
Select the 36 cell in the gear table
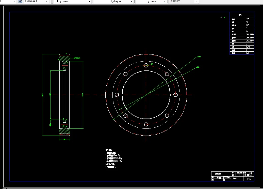(247, 22)
